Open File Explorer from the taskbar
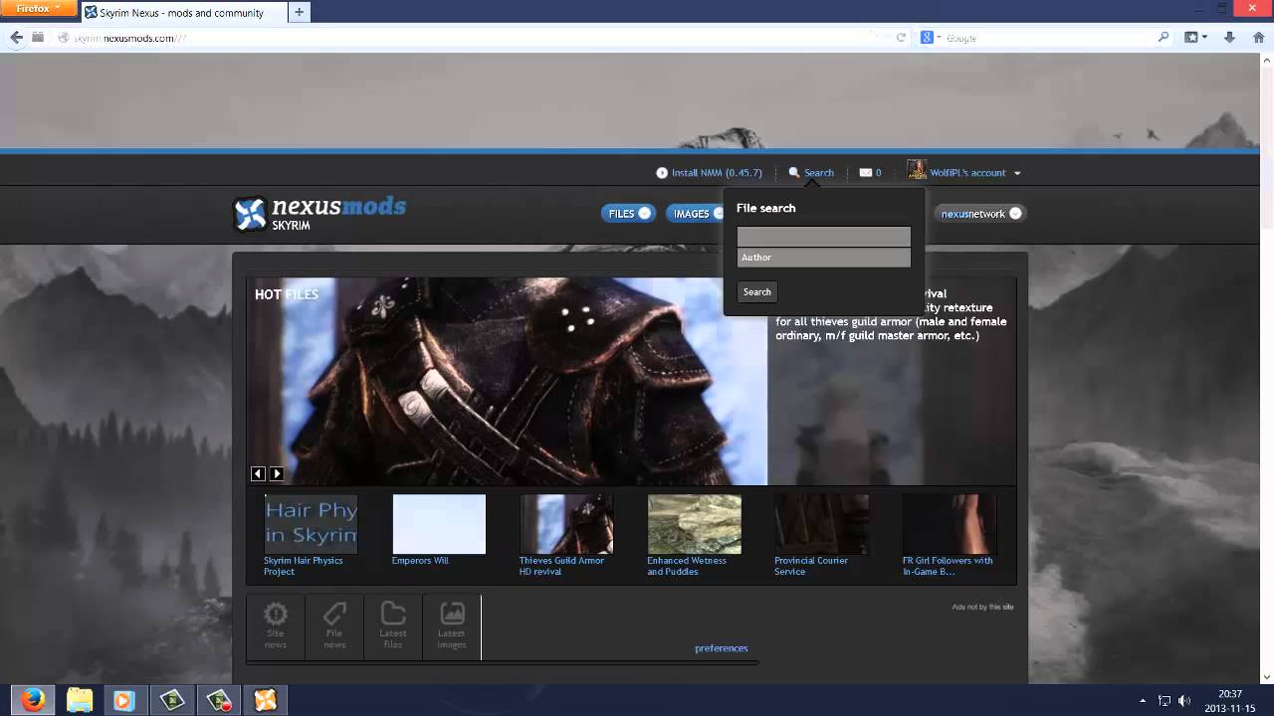This screenshot has width=1274, height=716. (80, 700)
